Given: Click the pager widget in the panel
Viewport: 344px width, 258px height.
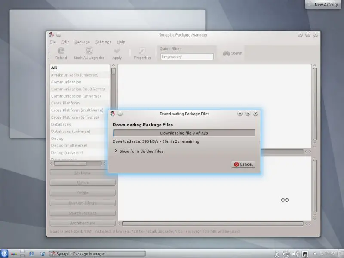Looking at the screenshot, I should click(22, 254).
